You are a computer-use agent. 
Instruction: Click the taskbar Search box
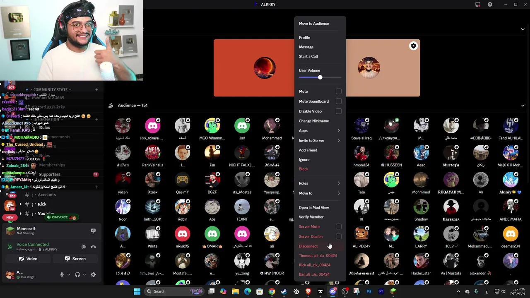(174, 291)
